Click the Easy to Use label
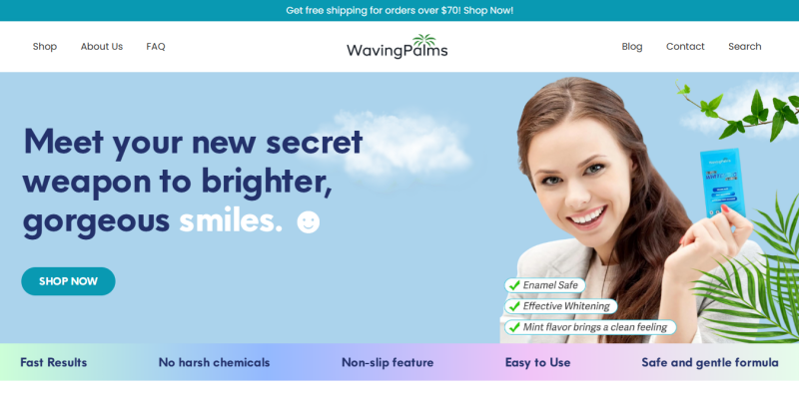Image resolution: width=799 pixels, height=399 pixels. tap(537, 362)
